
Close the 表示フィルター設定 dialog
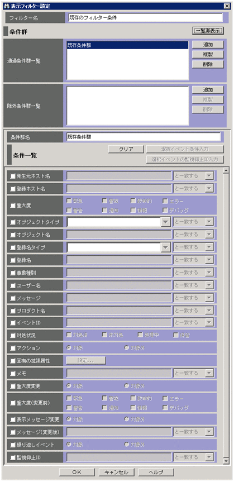(x=227, y=6)
